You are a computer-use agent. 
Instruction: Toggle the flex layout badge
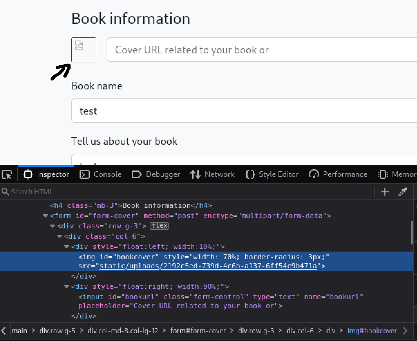(159, 226)
